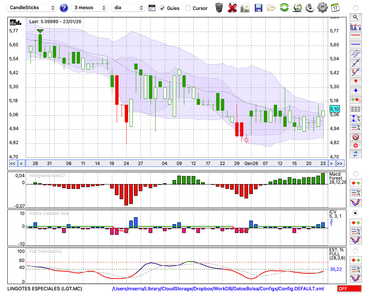Click the ICV panel indicator curves icon
This screenshot has width=367, height=294.
tap(356, 241)
